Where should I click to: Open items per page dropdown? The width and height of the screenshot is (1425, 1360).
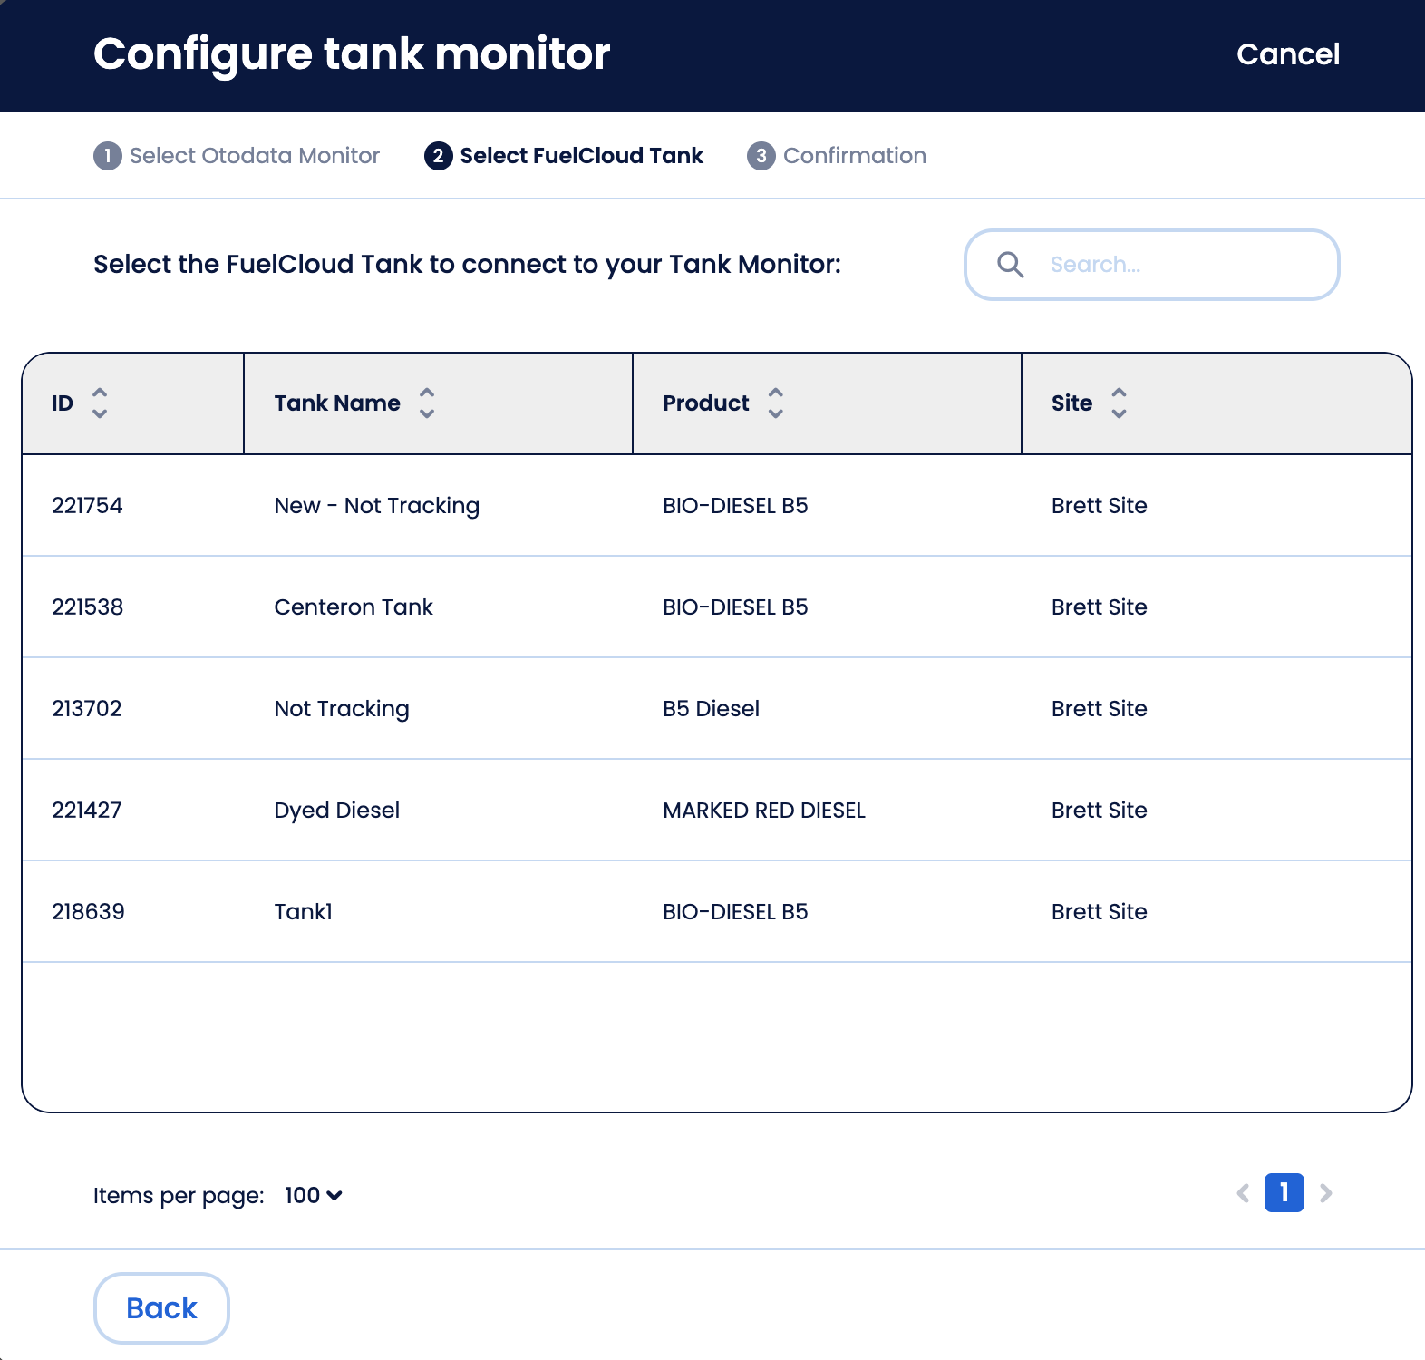(x=314, y=1196)
